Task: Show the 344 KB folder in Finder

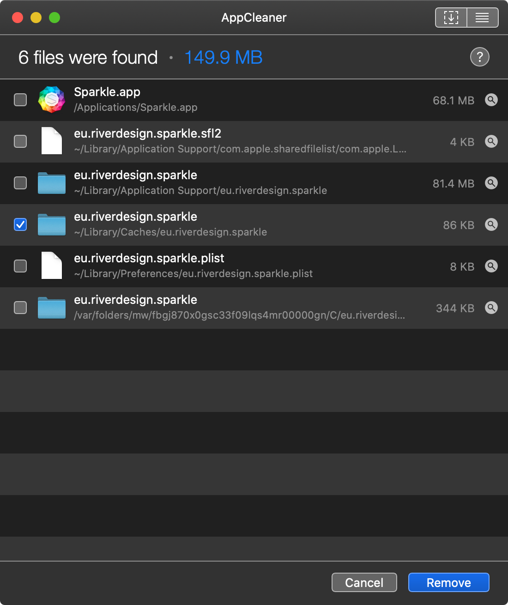Action: pyautogui.click(x=491, y=308)
